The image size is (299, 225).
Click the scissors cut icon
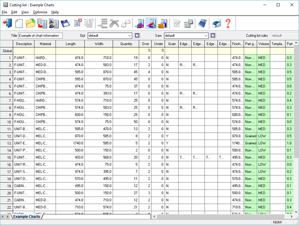(x=114, y=23)
